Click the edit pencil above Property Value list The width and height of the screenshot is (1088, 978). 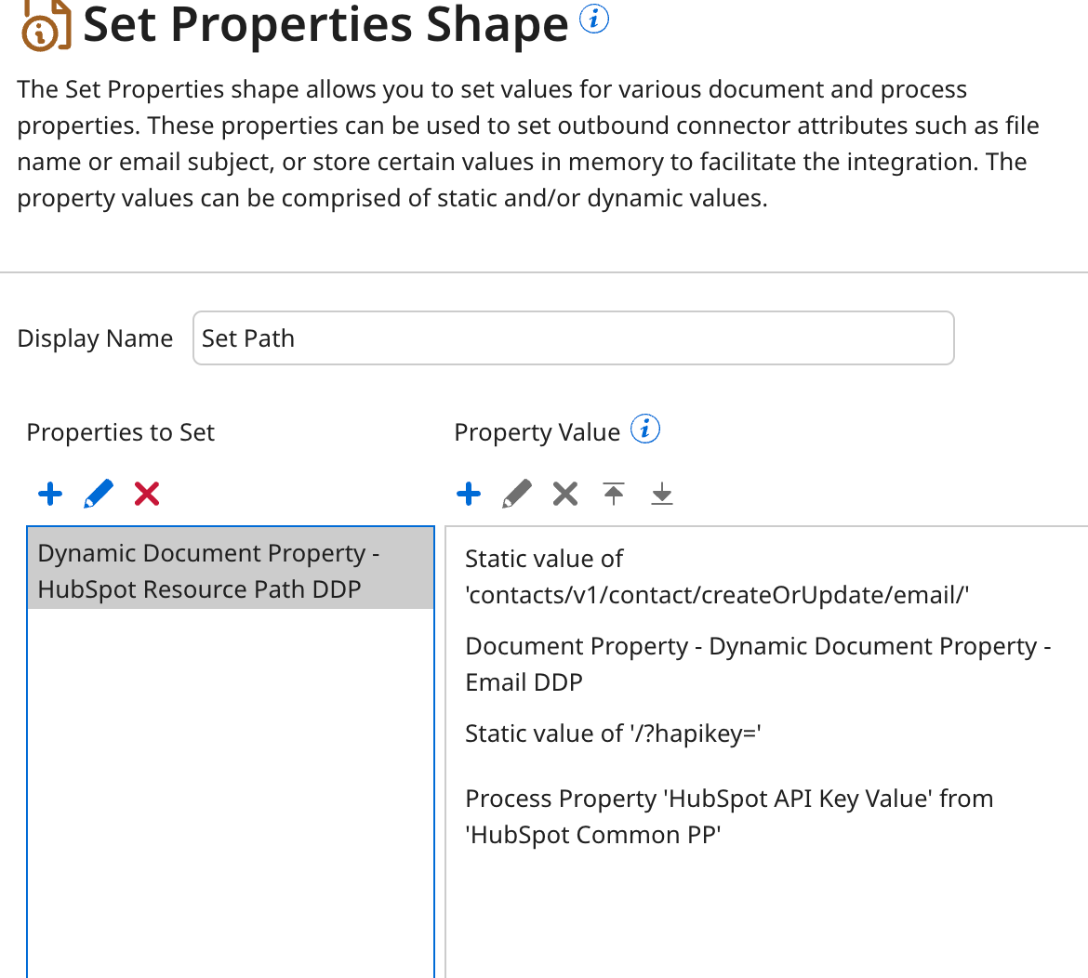[x=517, y=494]
